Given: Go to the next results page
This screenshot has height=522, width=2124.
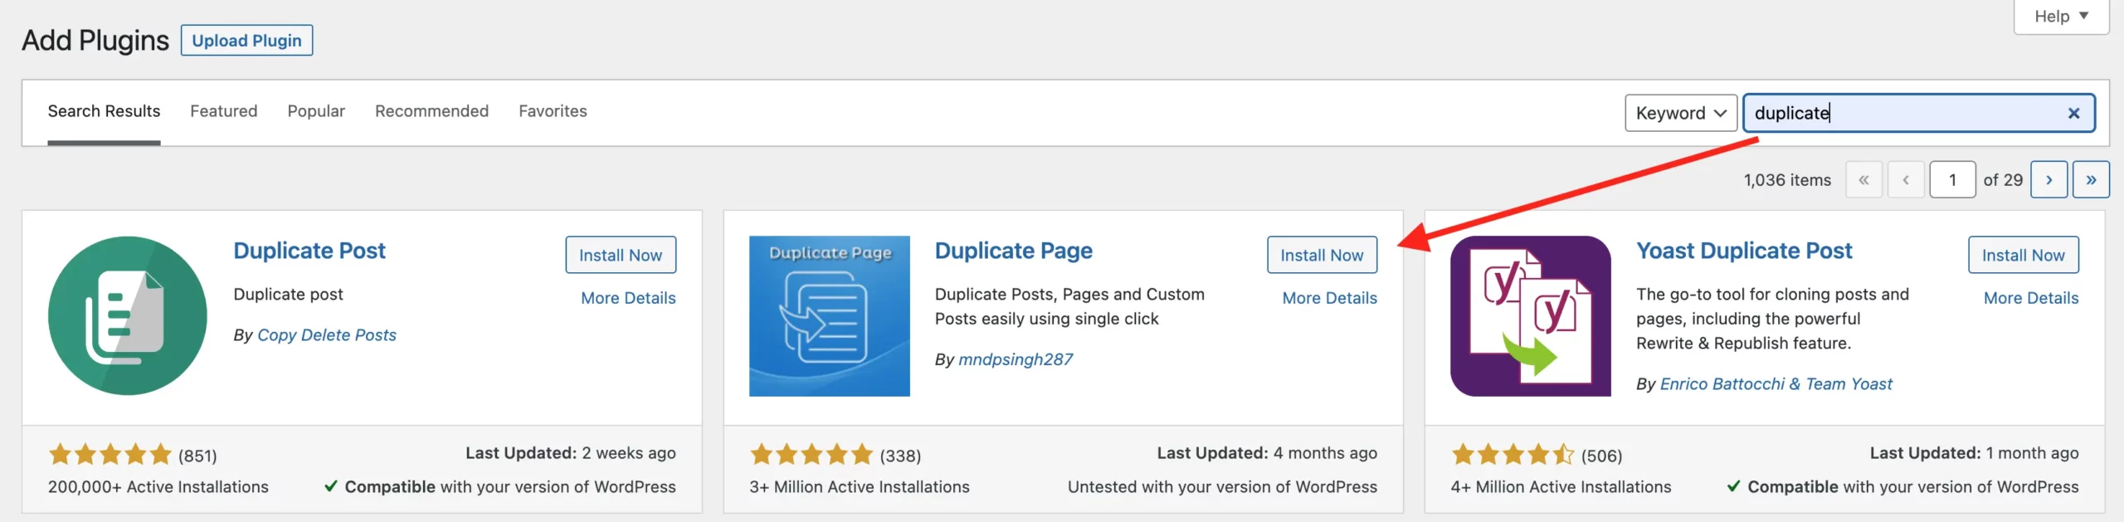Looking at the screenshot, I should [x=2049, y=179].
